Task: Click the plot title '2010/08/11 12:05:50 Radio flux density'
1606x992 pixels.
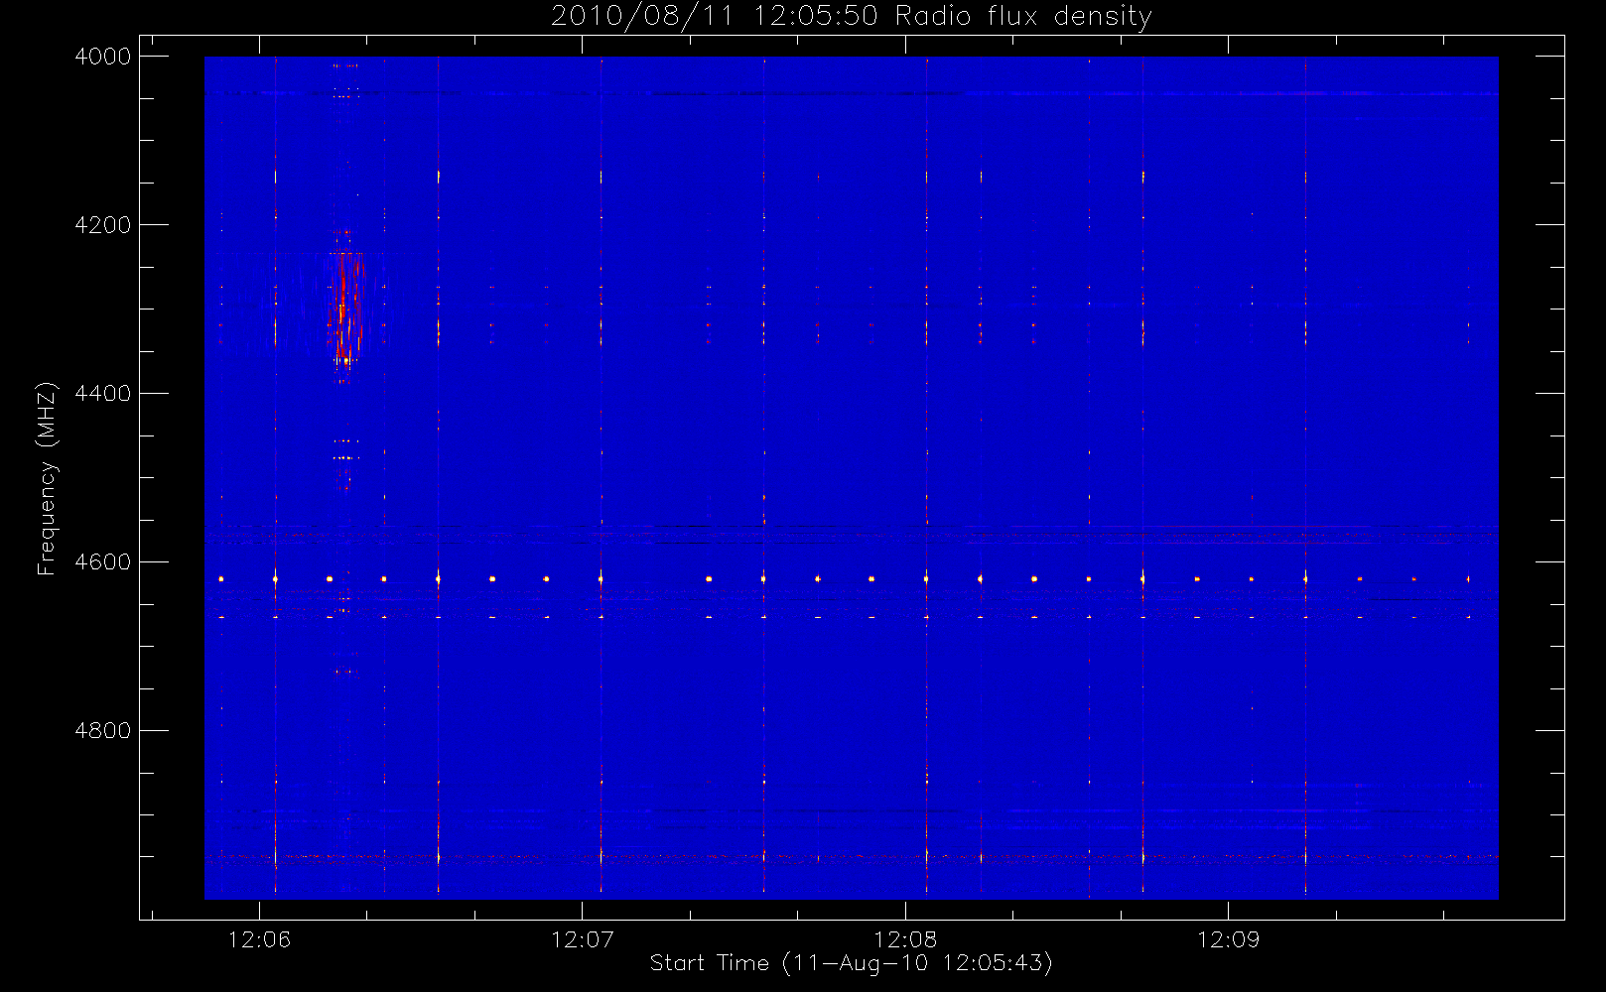Action: click(x=852, y=17)
